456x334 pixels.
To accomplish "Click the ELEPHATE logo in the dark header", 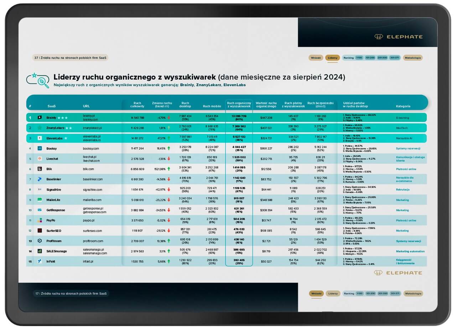I will 398,37.
